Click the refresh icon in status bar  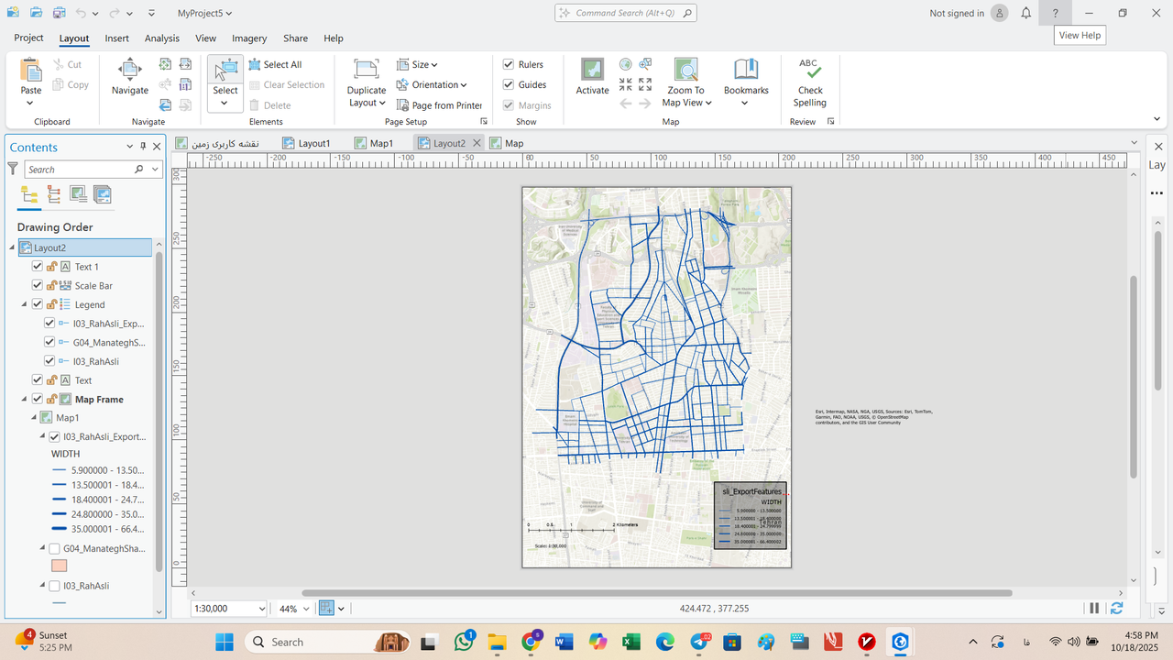[x=1116, y=609]
